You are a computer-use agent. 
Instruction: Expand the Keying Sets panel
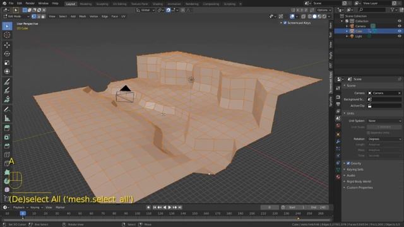tap(355, 170)
